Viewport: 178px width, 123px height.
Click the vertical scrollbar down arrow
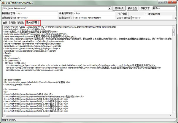174,112
